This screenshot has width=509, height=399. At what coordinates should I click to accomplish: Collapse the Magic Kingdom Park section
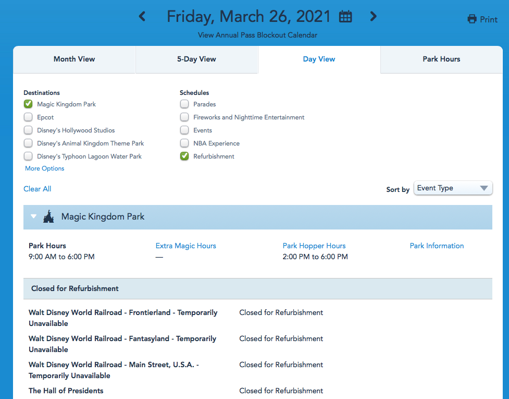(33, 216)
